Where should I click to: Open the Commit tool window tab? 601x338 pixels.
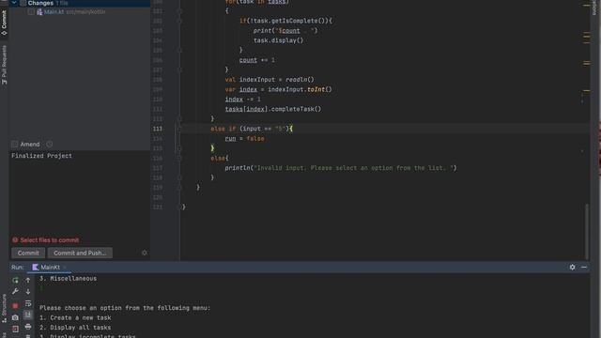4,23
